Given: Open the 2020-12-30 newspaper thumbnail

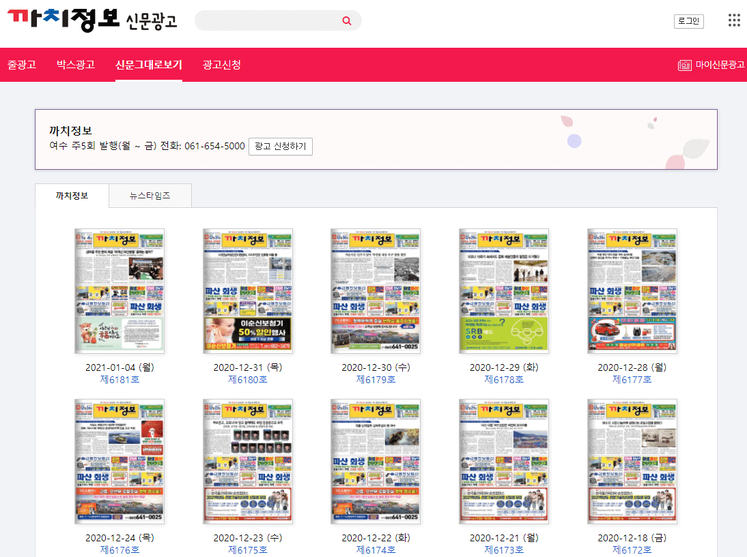Looking at the screenshot, I should click(376, 291).
